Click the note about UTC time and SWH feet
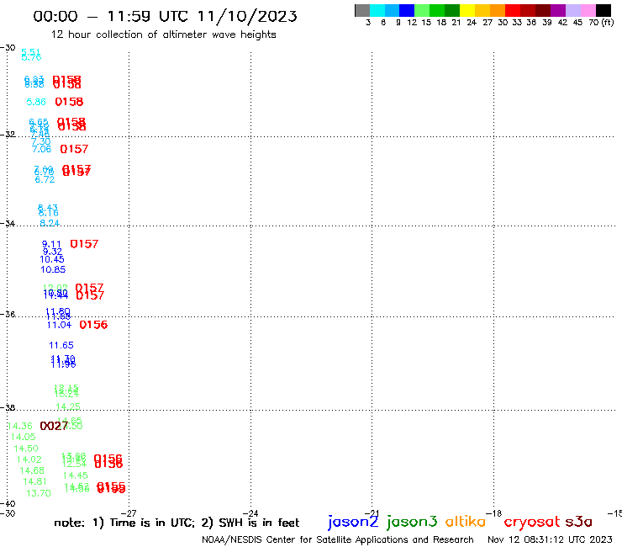622x547 pixels. [x=177, y=523]
